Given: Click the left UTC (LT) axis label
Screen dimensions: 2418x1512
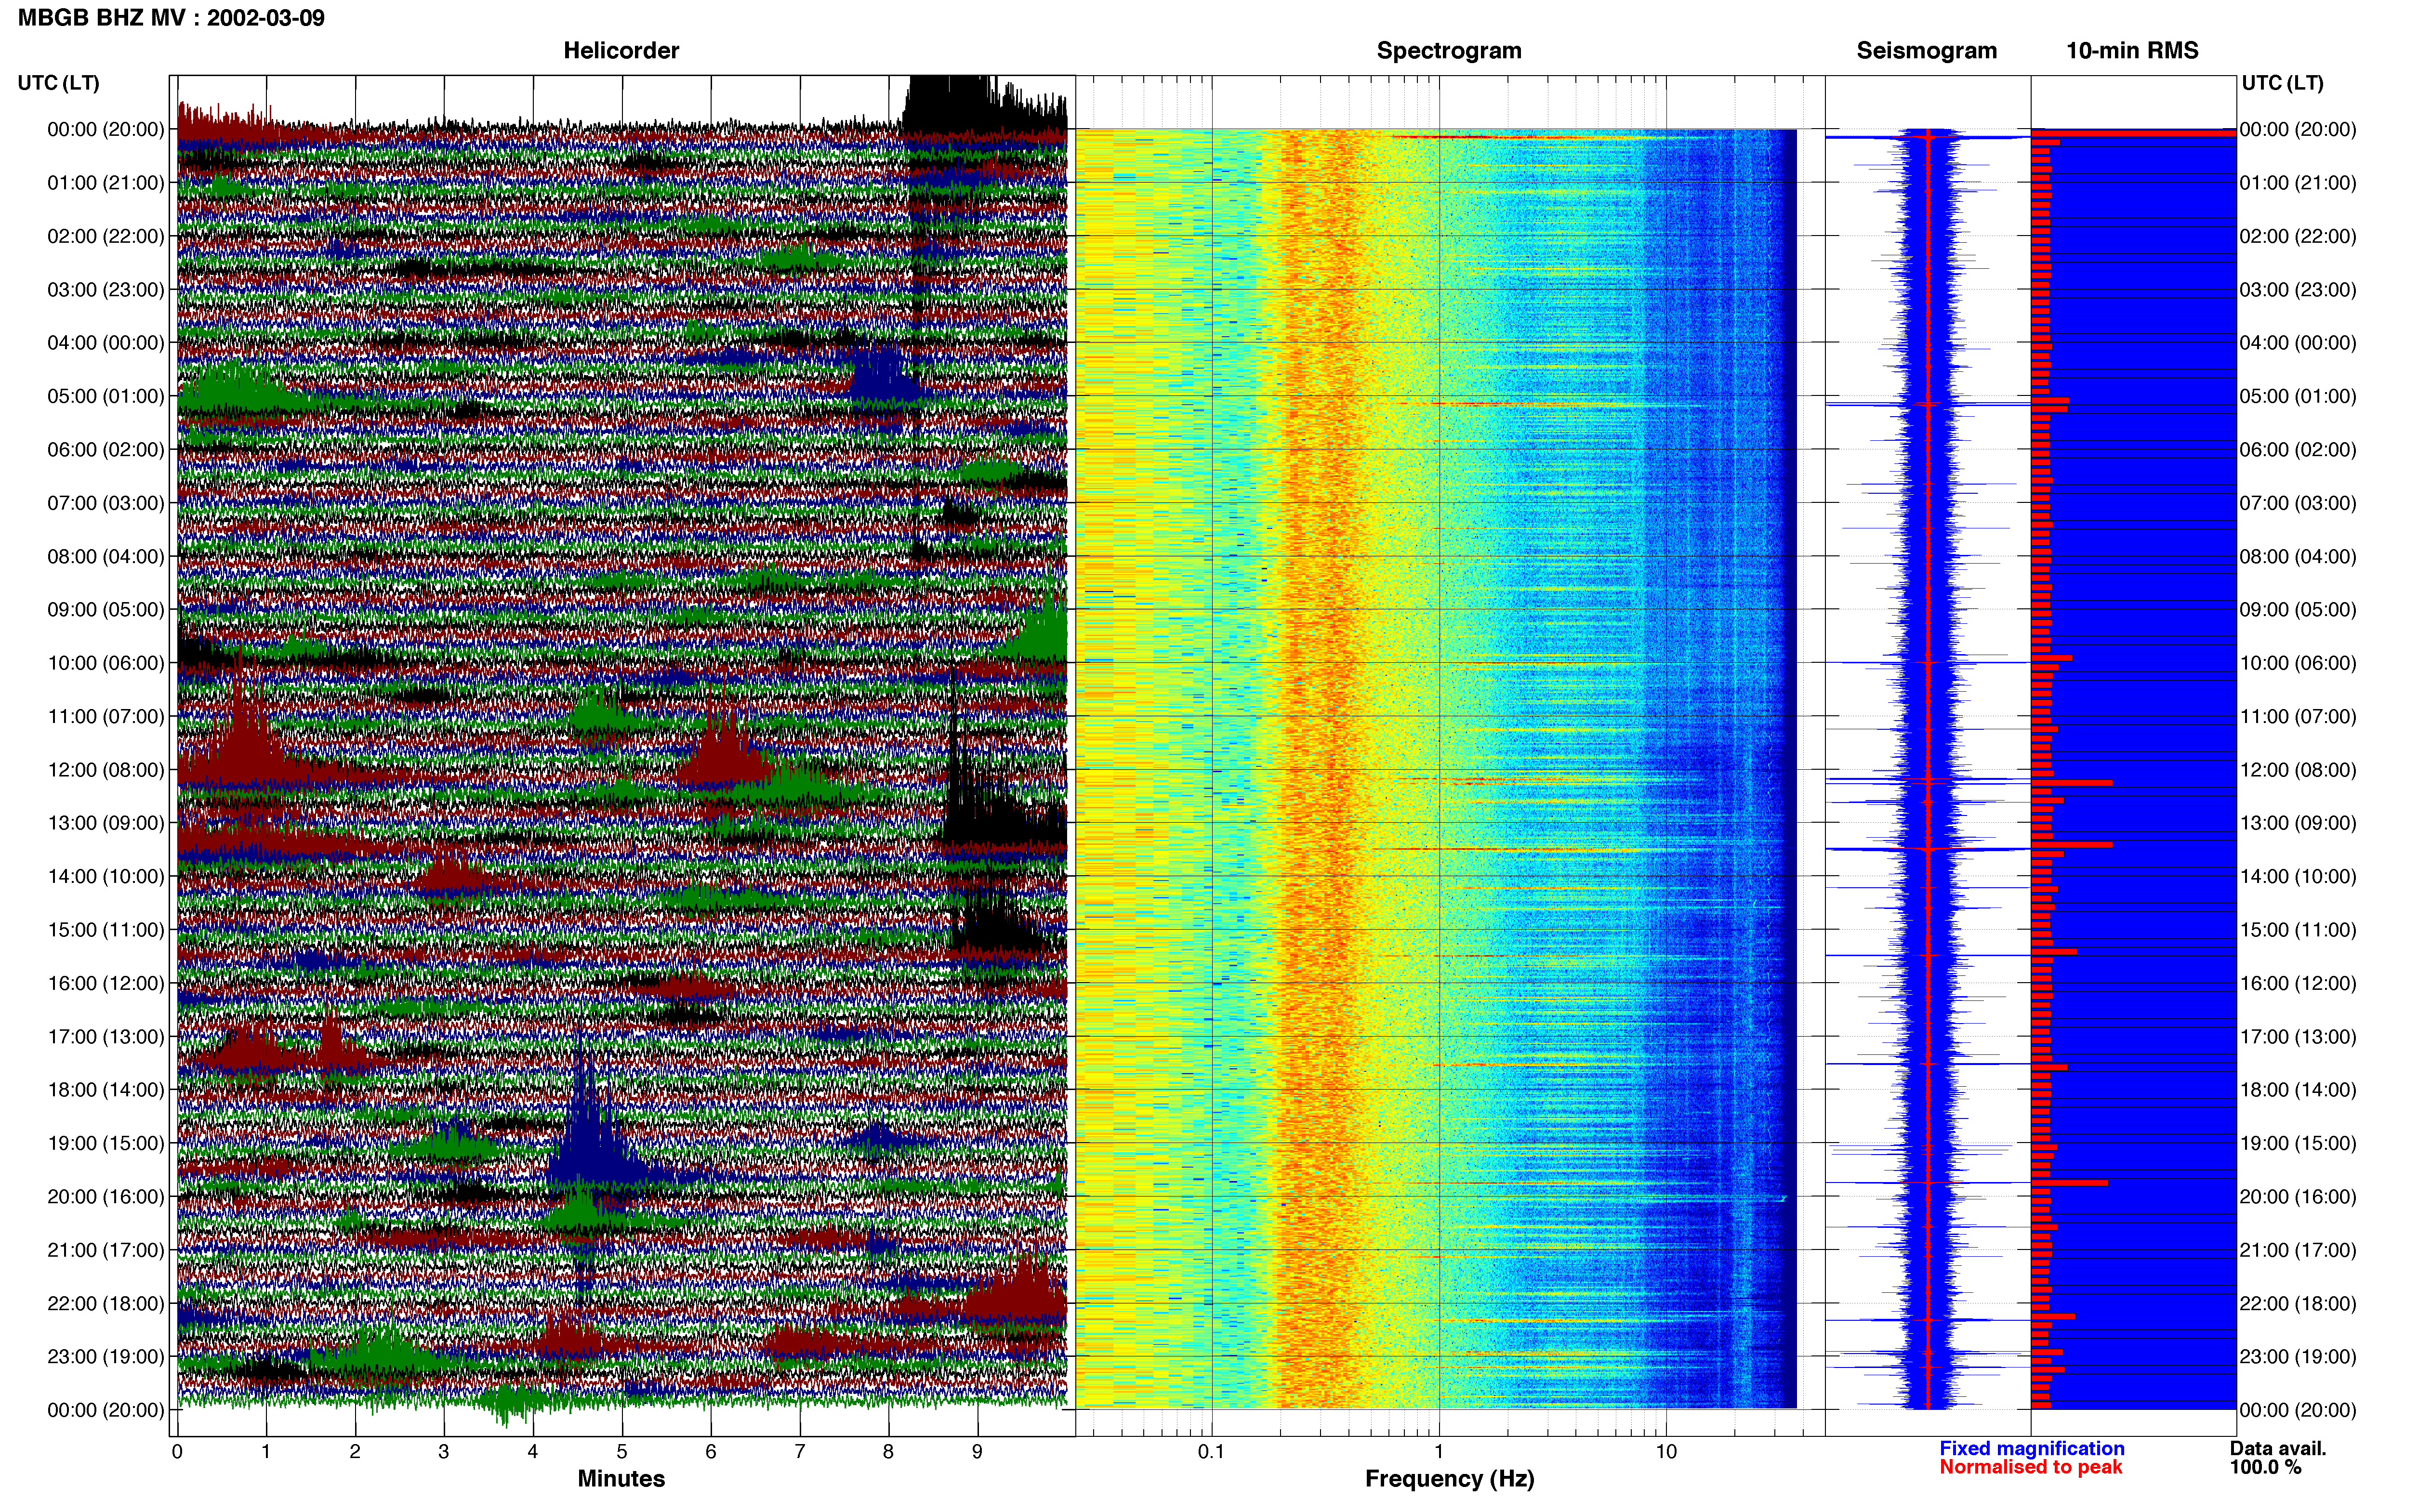Looking at the screenshot, I should (x=59, y=83).
